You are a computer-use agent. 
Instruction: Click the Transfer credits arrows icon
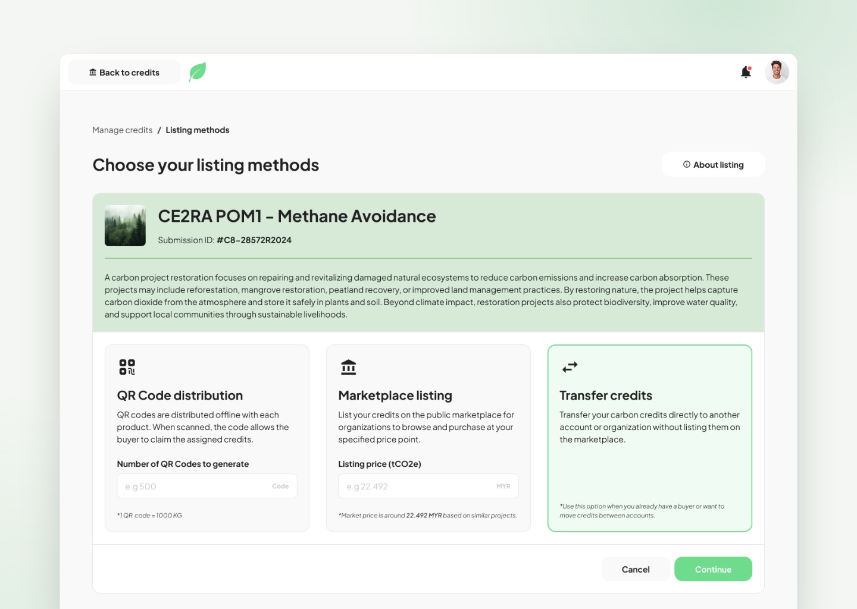pos(570,367)
